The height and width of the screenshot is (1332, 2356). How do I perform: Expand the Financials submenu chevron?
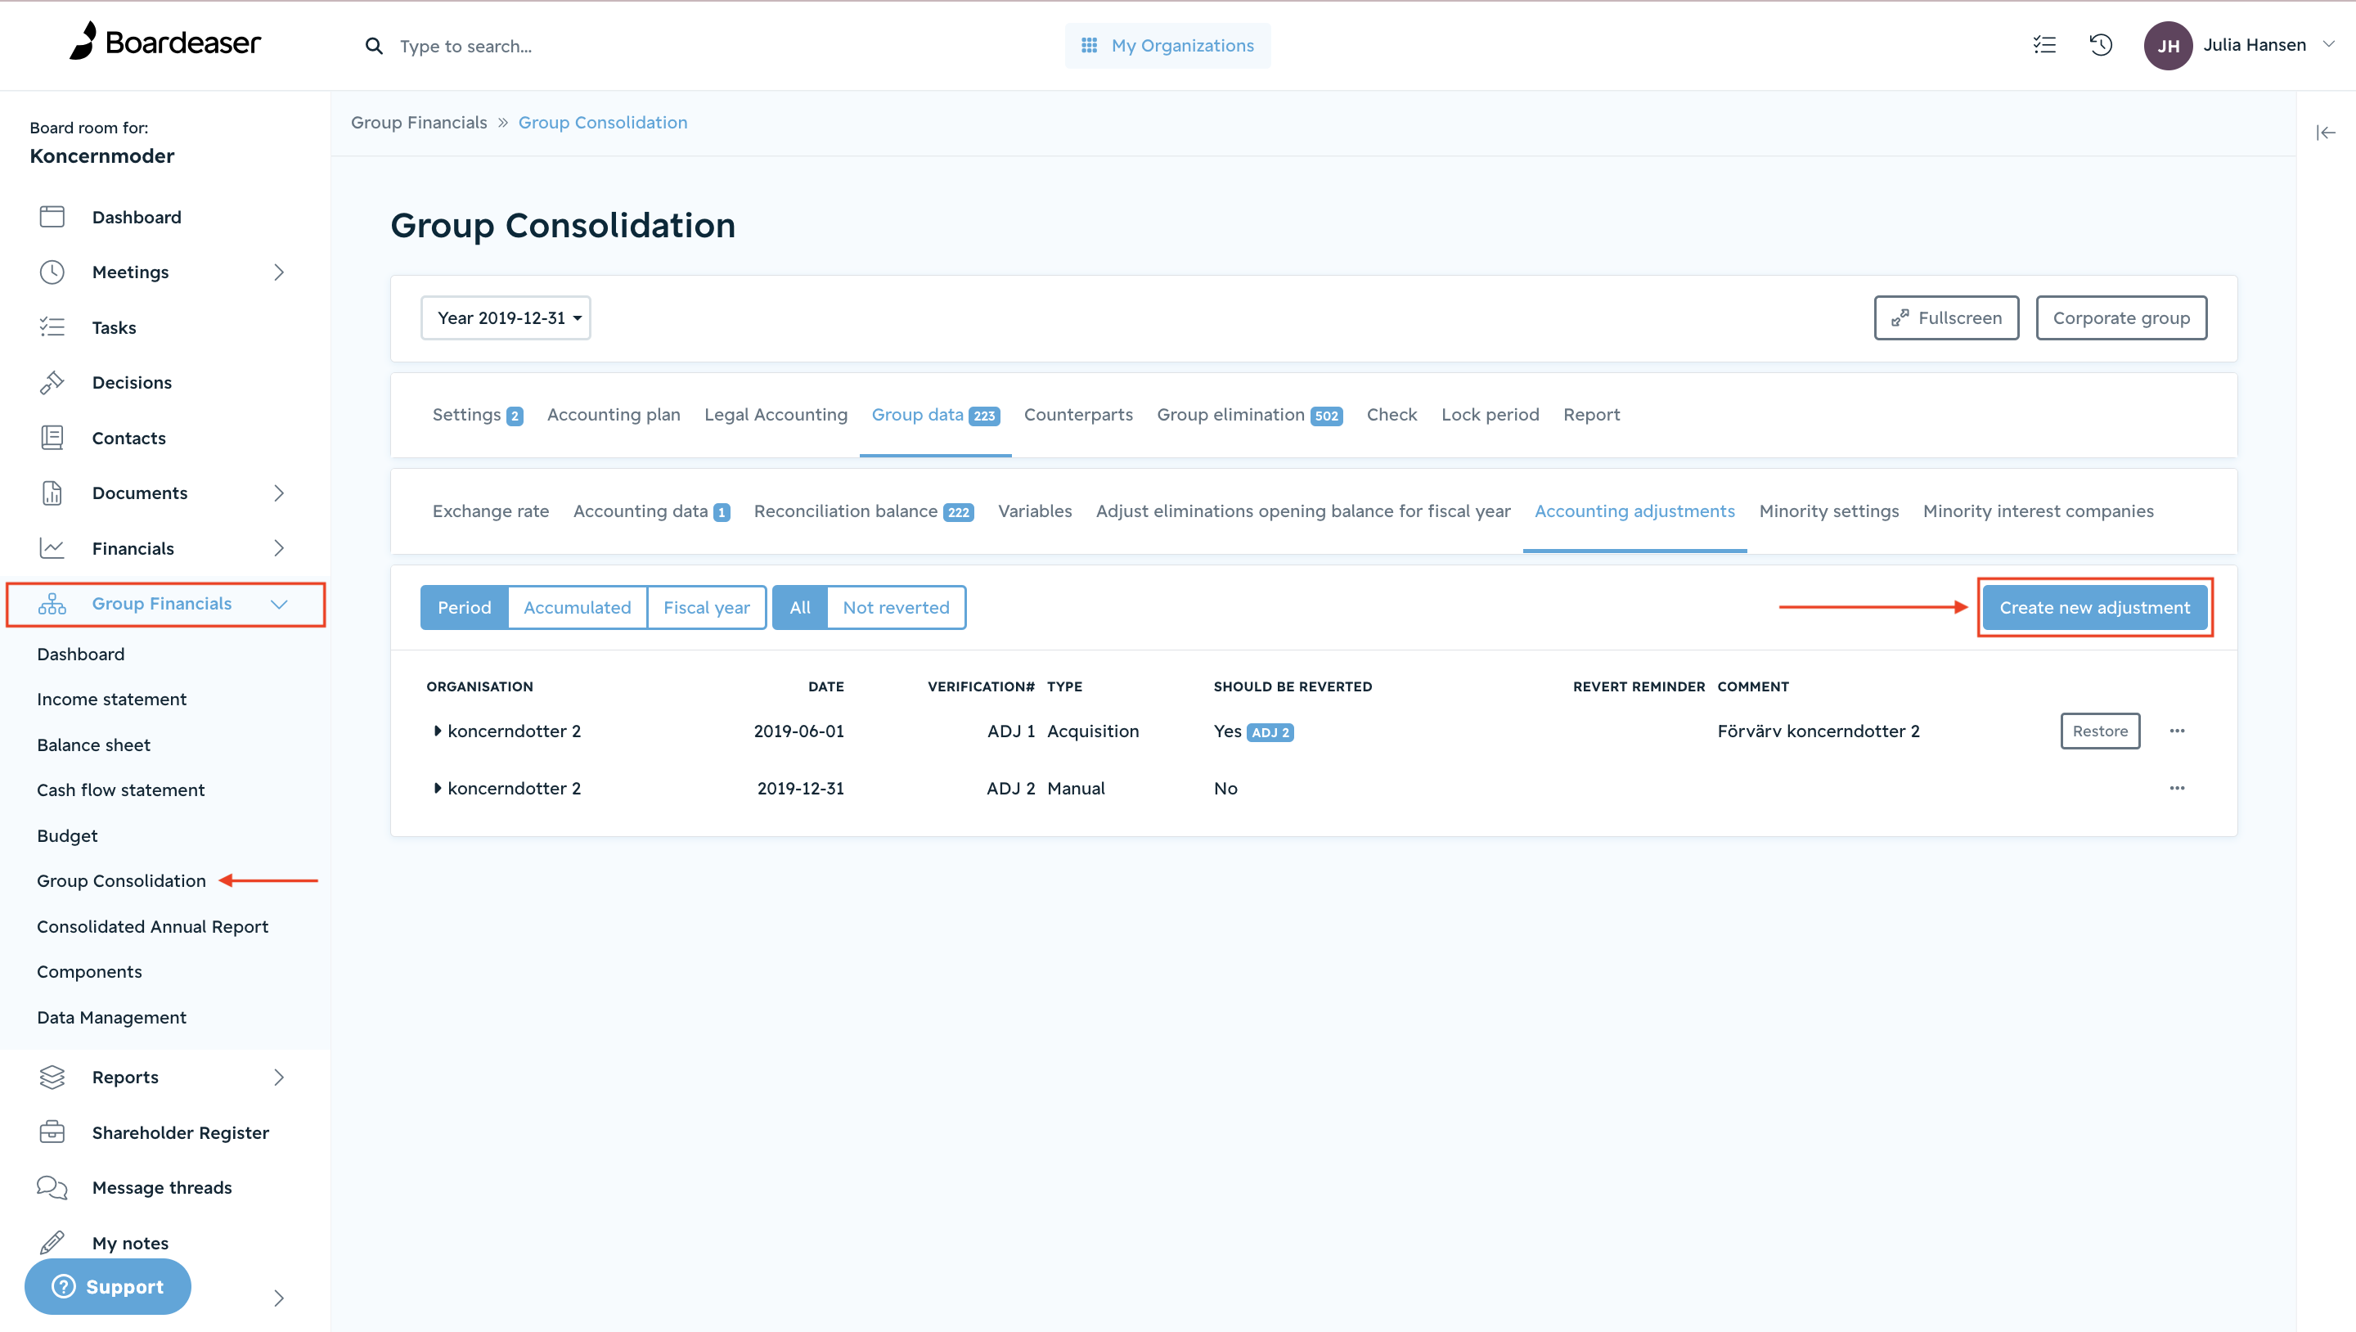click(x=279, y=548)
